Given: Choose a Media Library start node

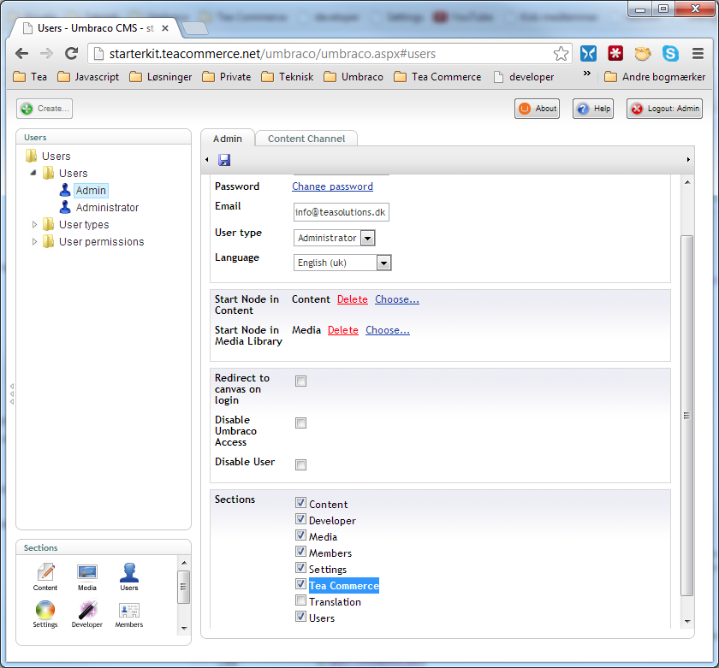Looking at the screenshot, I should (388, 330).
